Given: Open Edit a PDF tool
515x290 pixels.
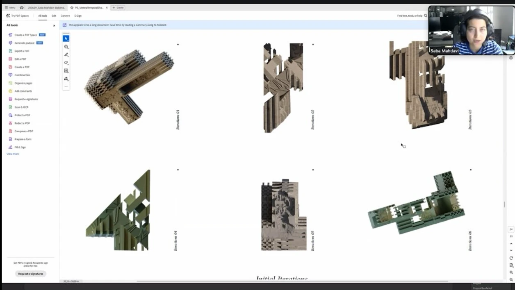Looking at the screenshot, I should coord(17,59).
